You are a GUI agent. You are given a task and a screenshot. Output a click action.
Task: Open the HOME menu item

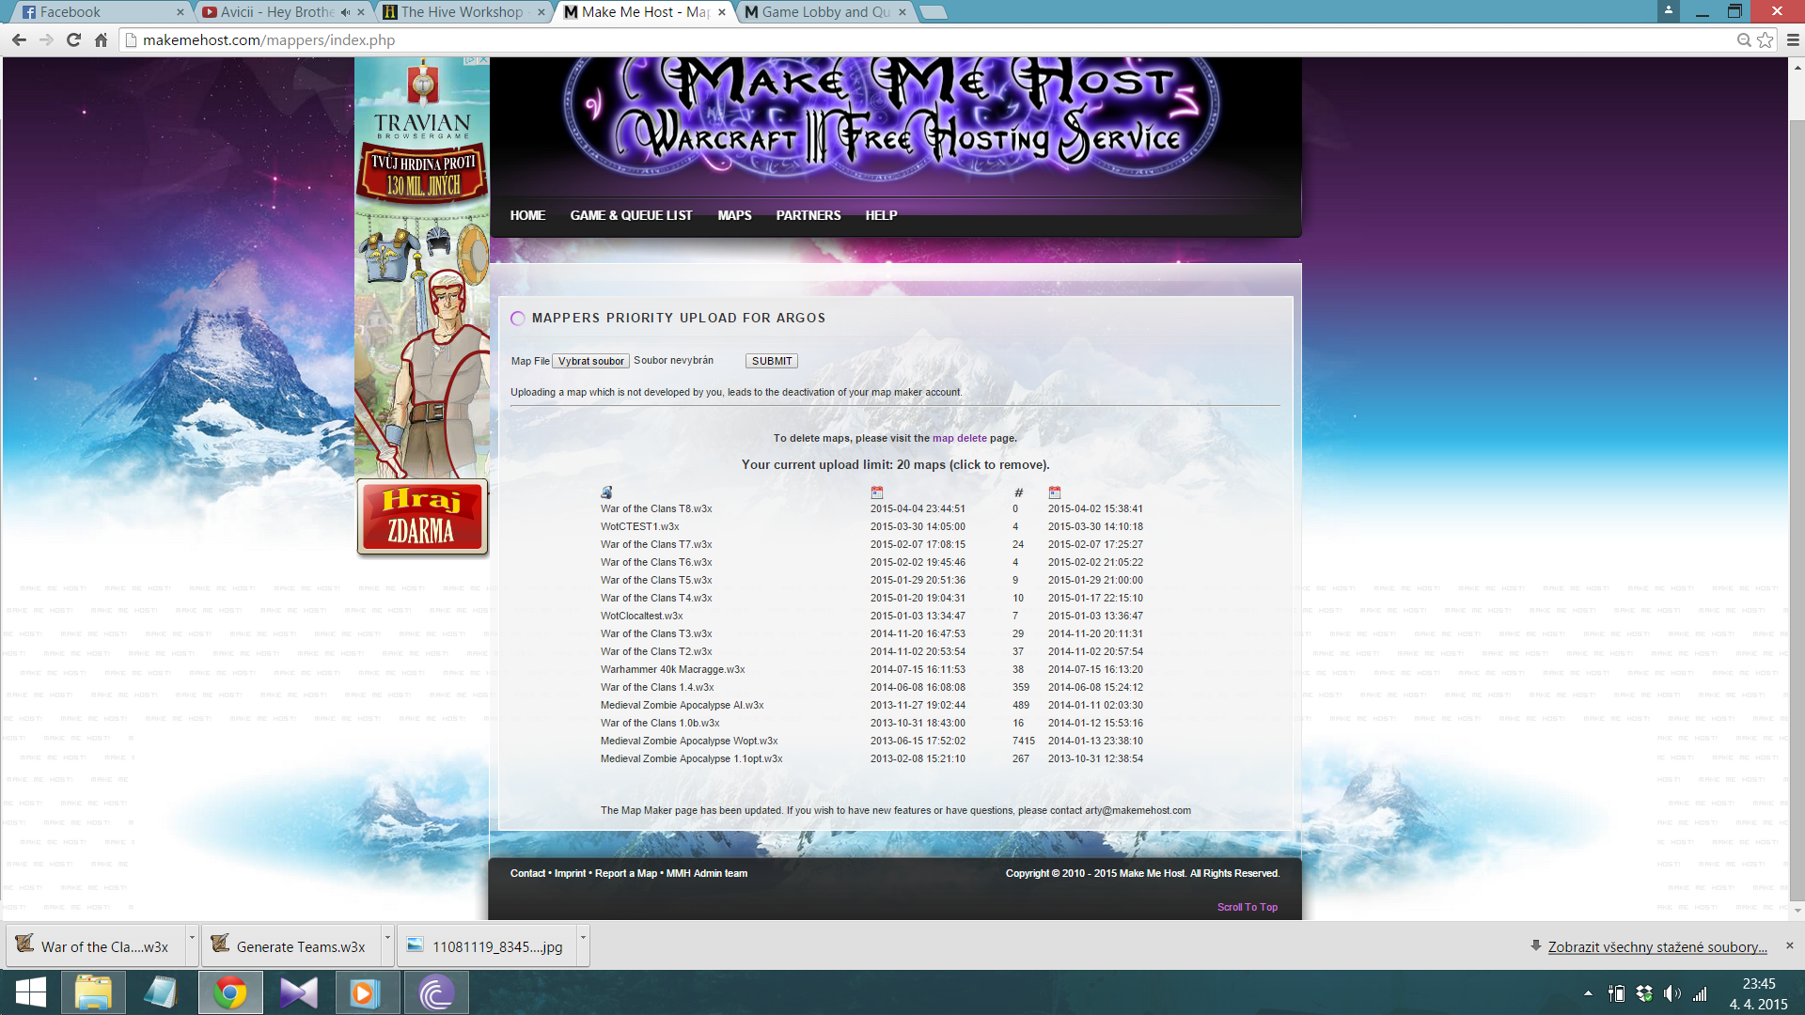pyautogui.click(x=527, y=215)
